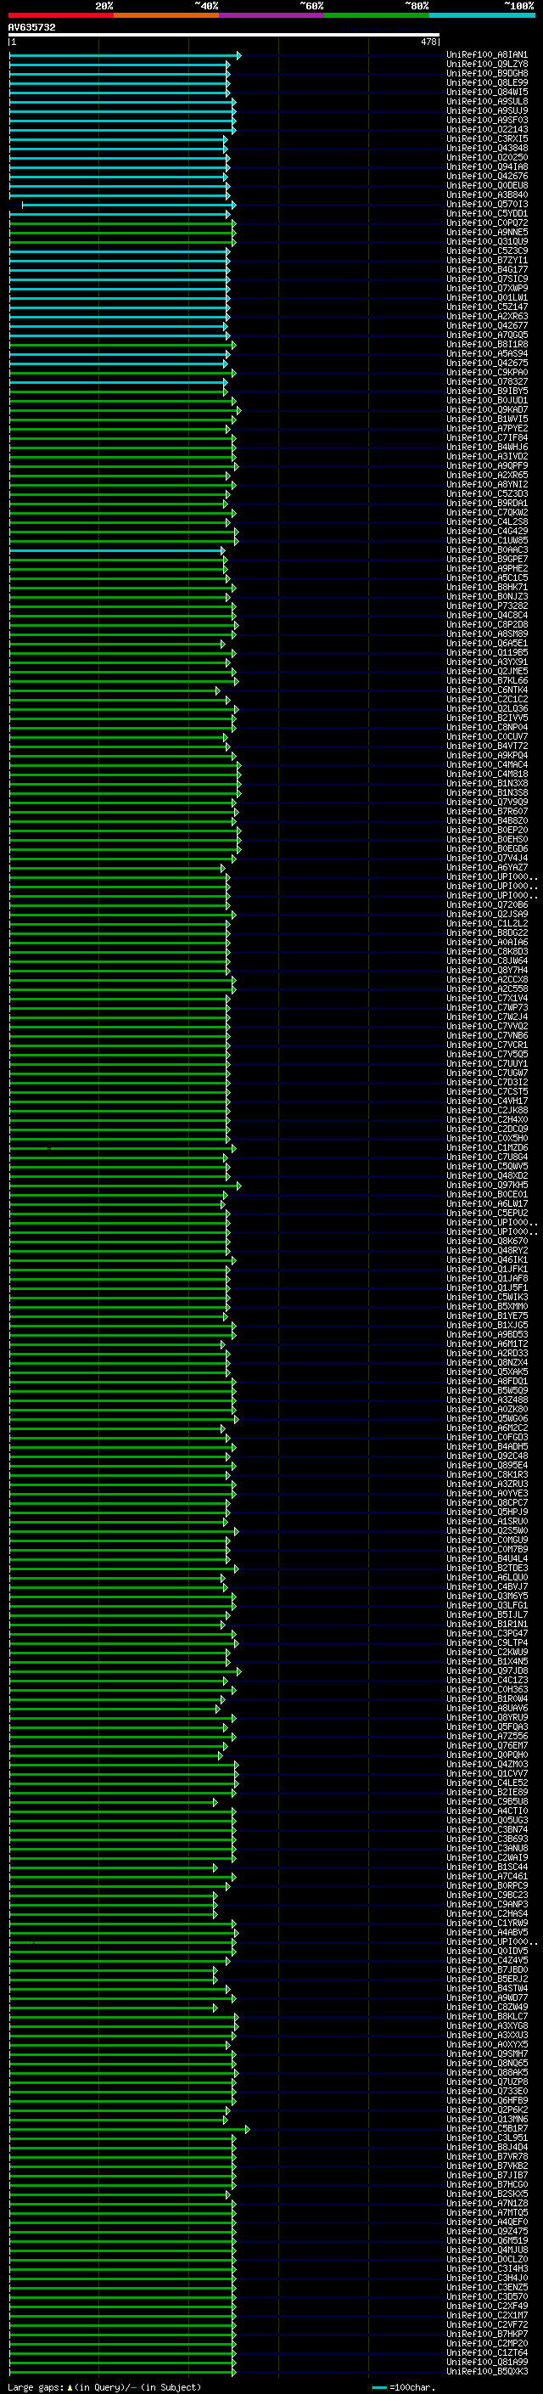The width and height of the screenshot is (543, 2394).
Task: Select hit UniRef100_Q9SMH7
Action: [487, 2053]
